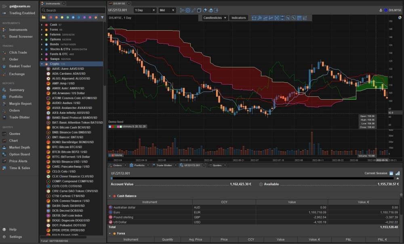The width and height of the screenshot is (404, 244).
Task: Select the pencil drawing tool
Action: 194,10
